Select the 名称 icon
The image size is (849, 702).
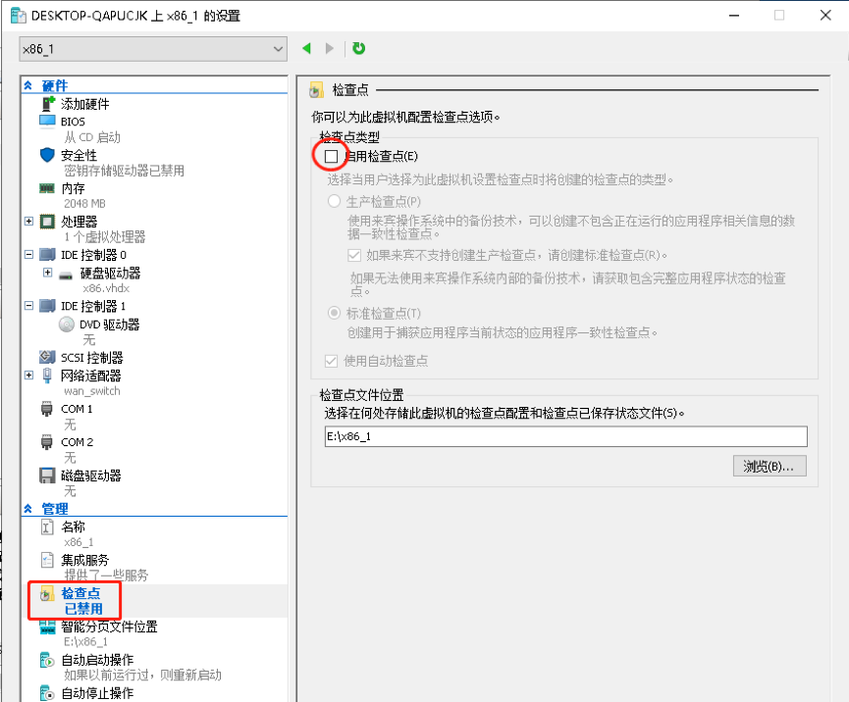48,526
